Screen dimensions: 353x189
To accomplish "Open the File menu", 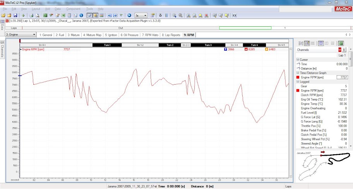I will point(5,9).
